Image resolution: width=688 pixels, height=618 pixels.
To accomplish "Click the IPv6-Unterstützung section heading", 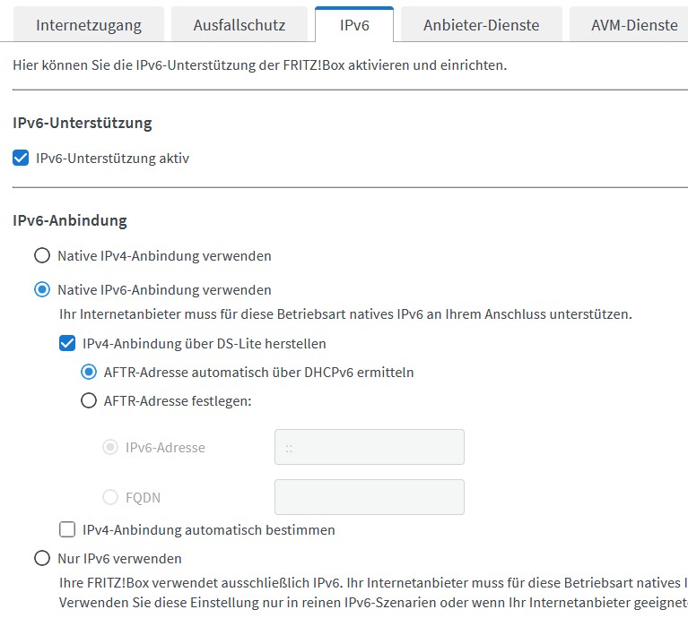I will (83, 123).
